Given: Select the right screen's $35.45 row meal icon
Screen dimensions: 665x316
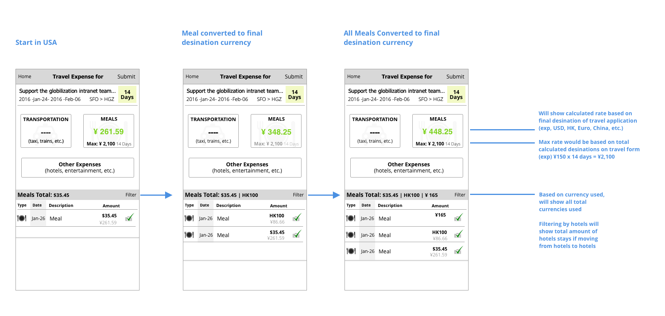Looking at the screenshot, I should coord(351,251).
